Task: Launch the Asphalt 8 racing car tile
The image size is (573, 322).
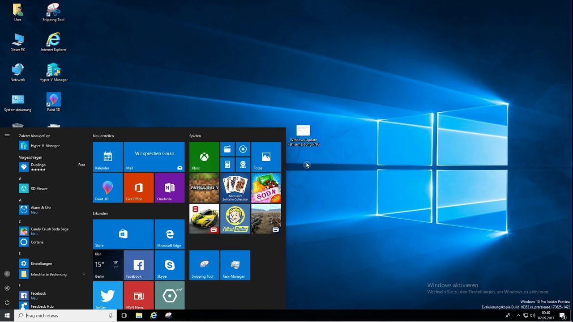Action: (204, 219)
